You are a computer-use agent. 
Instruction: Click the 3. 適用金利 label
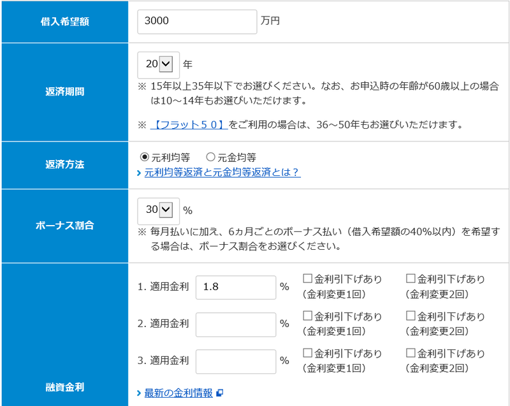(x=163, y=361)
